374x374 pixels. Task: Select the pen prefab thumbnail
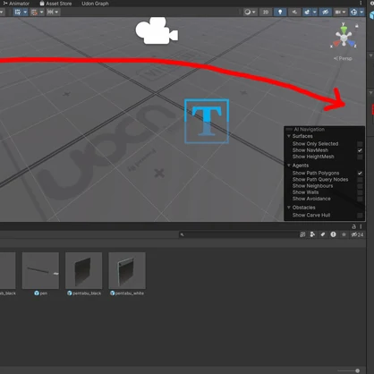(40, 270)
